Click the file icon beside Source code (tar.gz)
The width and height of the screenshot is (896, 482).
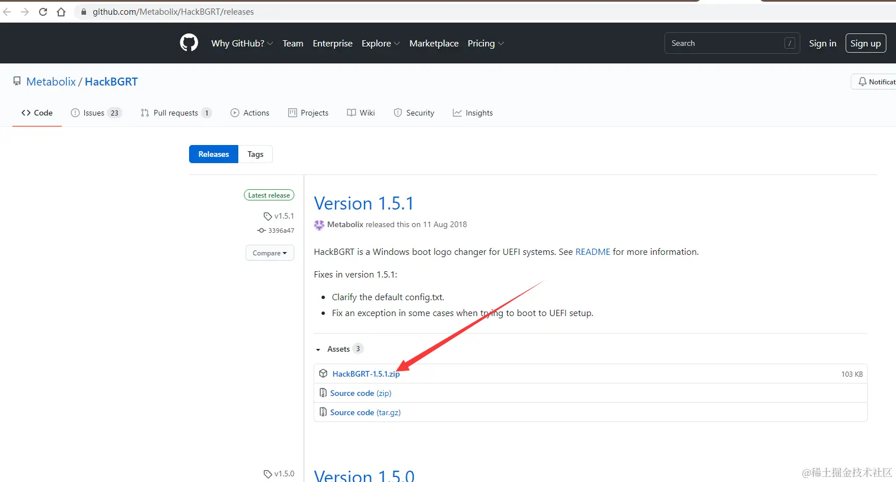click(x=323, y=412)
